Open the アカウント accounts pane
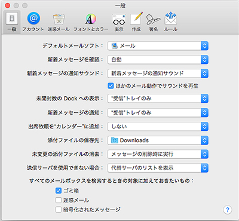This screenshot has width=239, height=221. (x=33, y=22)
